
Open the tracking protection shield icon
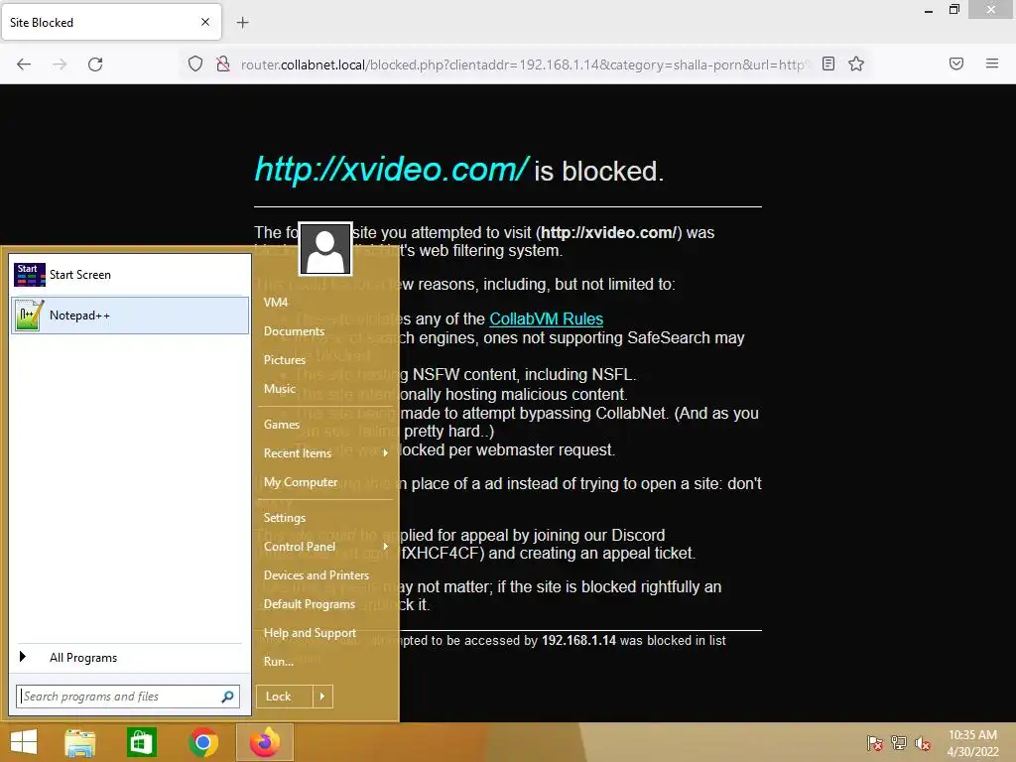point(195,63)
